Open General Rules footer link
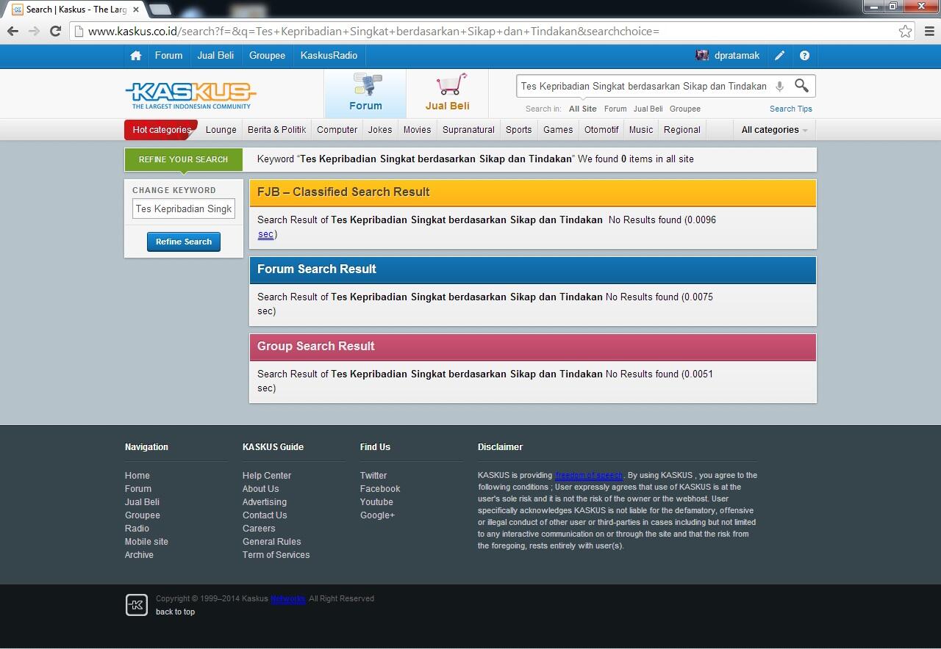 [x=272, y=542]
